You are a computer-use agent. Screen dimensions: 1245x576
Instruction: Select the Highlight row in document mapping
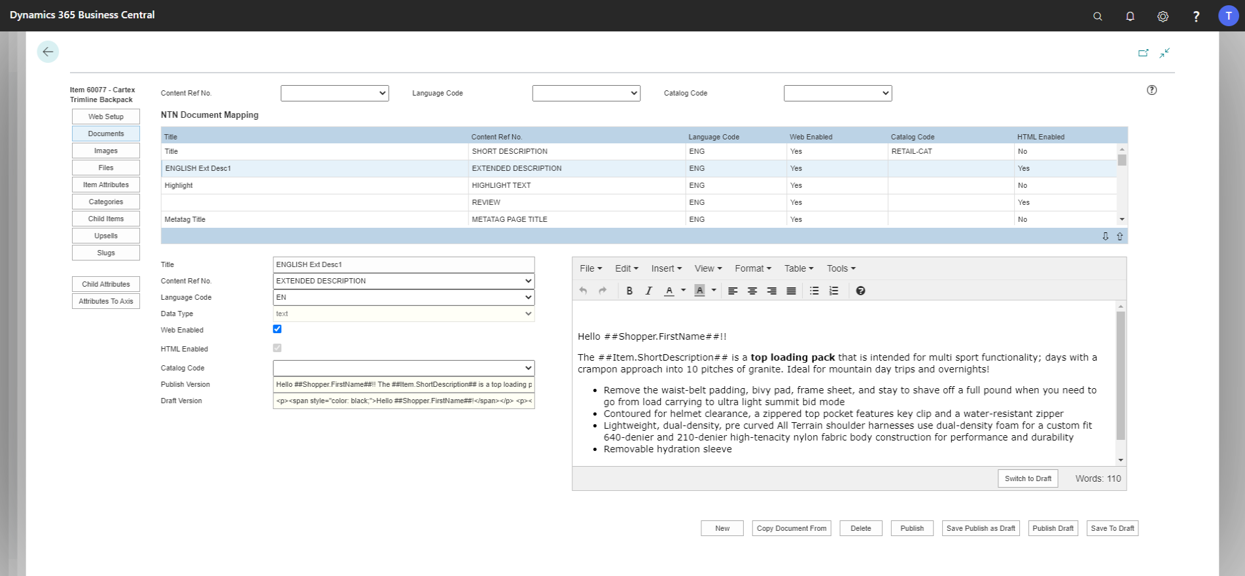coord(639,185)
